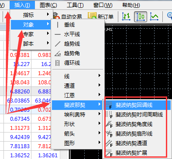The width and height of the screenshot is (172, 159).
Task: Select 斐波纳契扇形线 fan tool
Action: click(x=137, y=134)
